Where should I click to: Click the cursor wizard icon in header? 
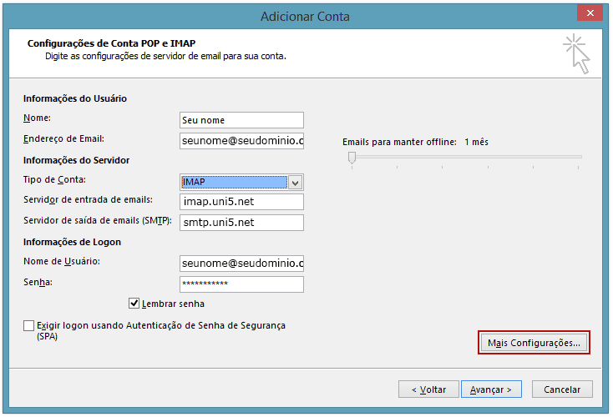coord(576,54)
